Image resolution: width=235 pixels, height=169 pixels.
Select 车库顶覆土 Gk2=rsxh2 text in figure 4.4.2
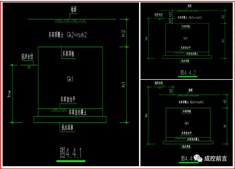click(x=190, y=17)
